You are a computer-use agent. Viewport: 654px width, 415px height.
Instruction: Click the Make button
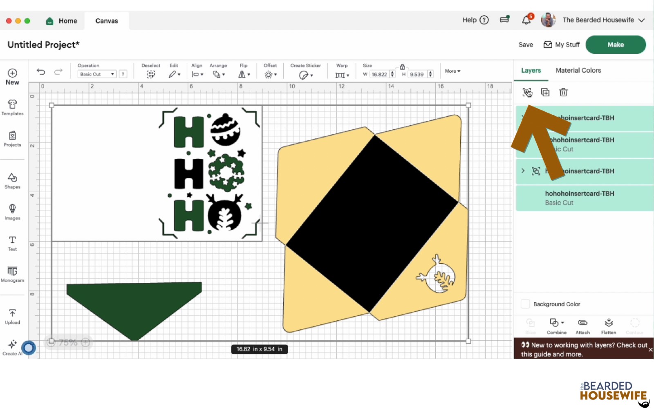coord(616,44)
